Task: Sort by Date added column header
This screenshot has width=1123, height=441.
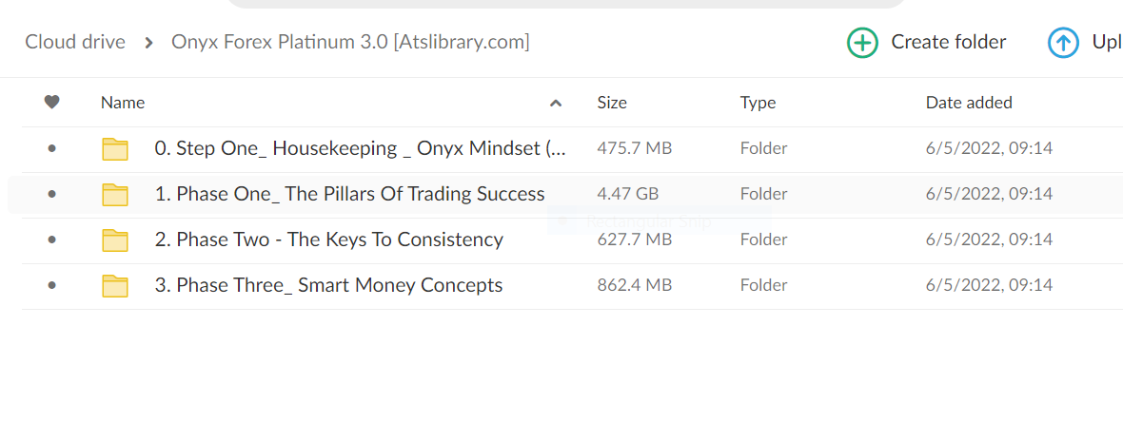Action: coord(969,103)
